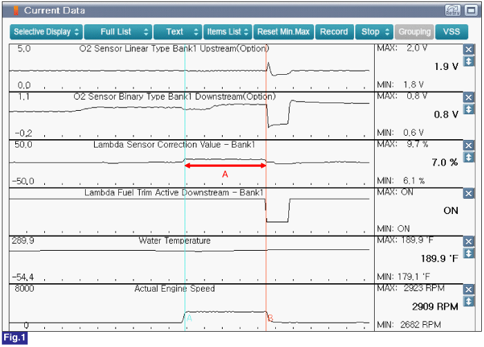Adjust scale of Lambda Sensor Correction graph
The height and width of the screenshot is (347, 484).
[468, 157]
